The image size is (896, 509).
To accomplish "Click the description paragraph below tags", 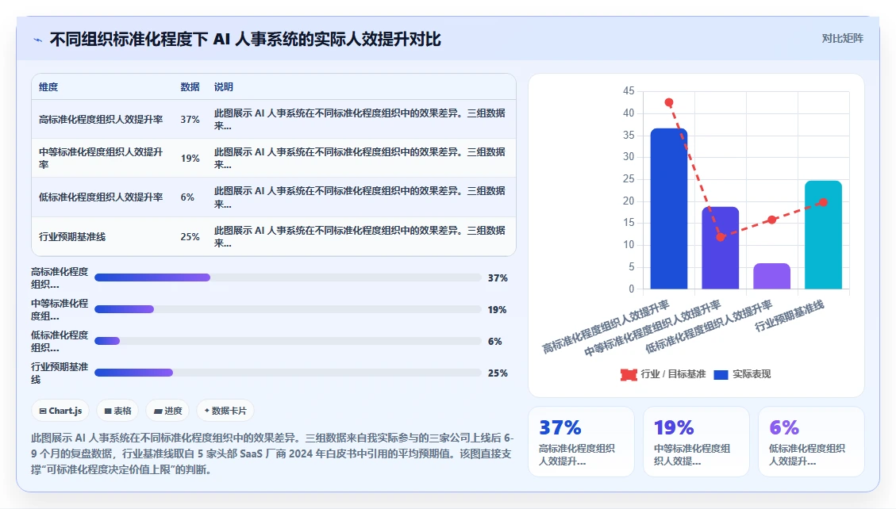I will (x=272, y=454).
